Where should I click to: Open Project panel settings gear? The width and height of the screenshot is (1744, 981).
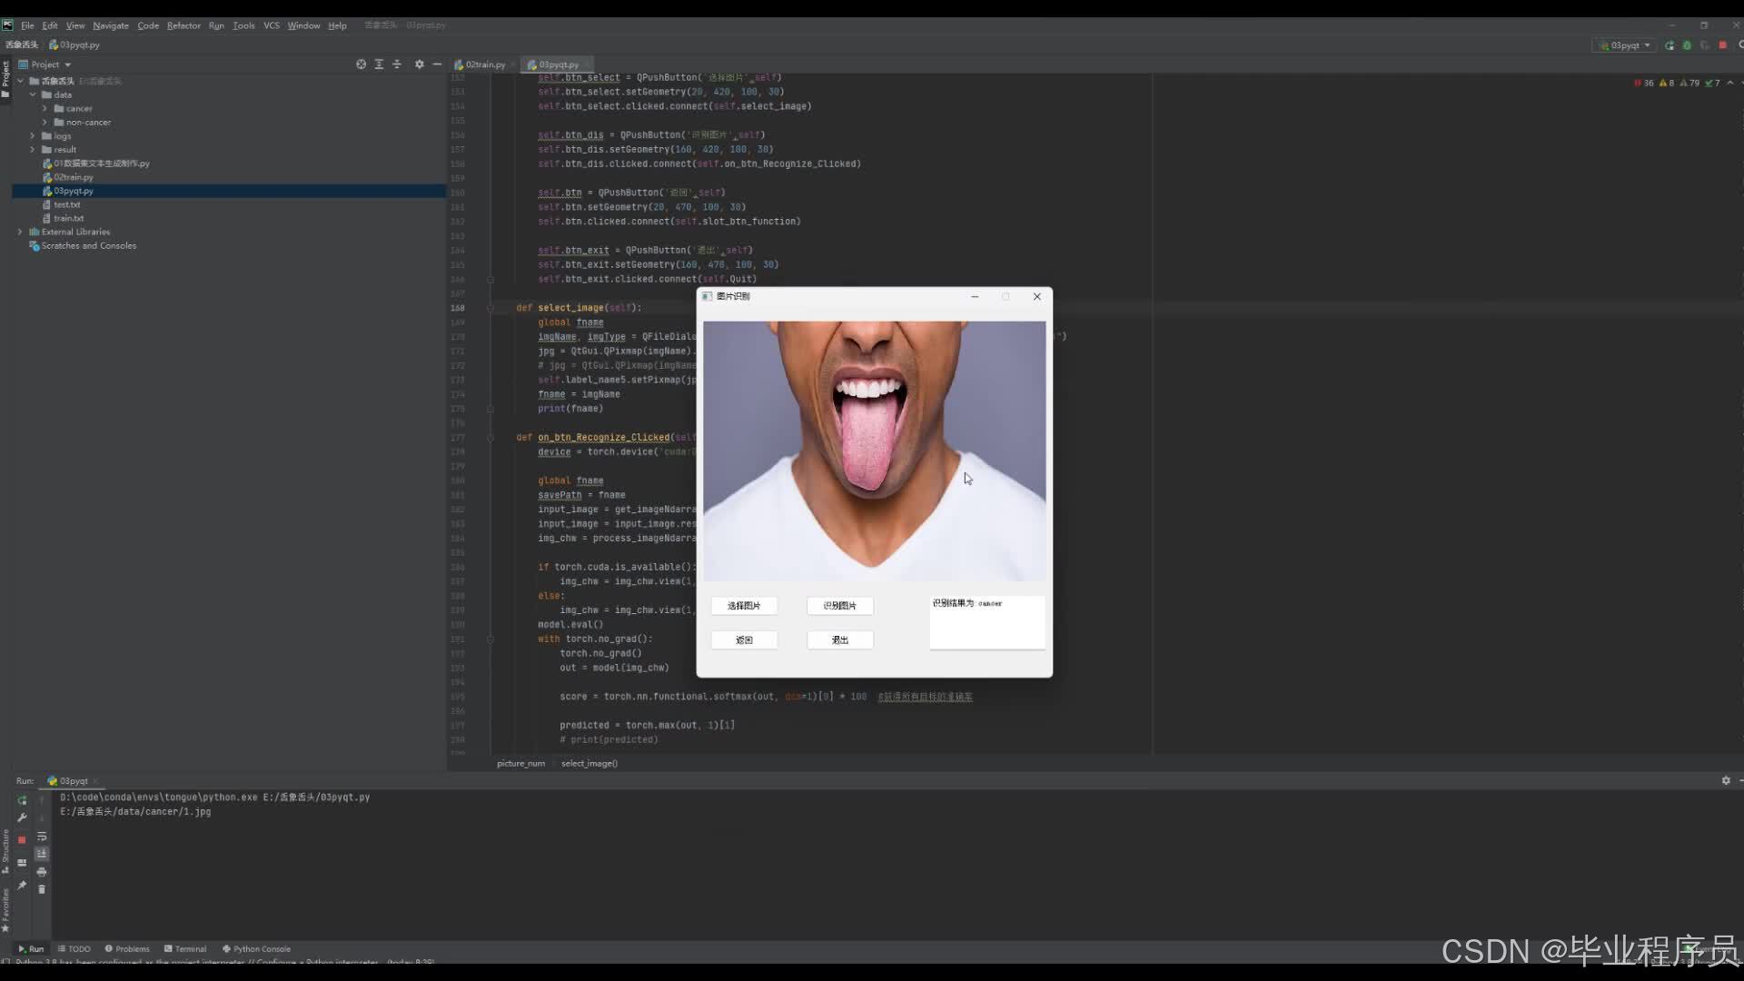click(419, 64)
